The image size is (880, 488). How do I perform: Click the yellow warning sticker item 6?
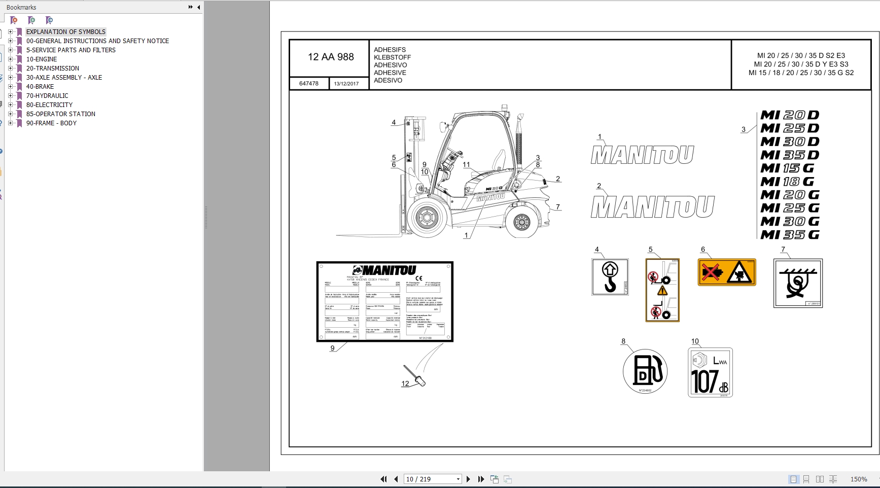pos(726,272)
